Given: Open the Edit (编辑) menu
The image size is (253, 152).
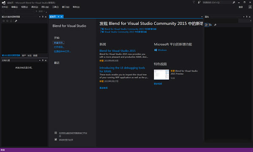Looking at the screenshot, I should 14,7.
